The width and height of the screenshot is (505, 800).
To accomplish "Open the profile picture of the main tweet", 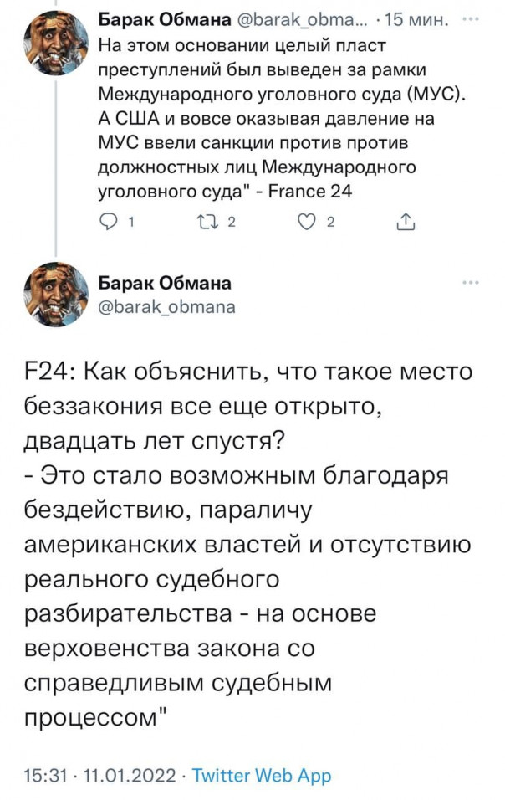I will click(55, 295).
